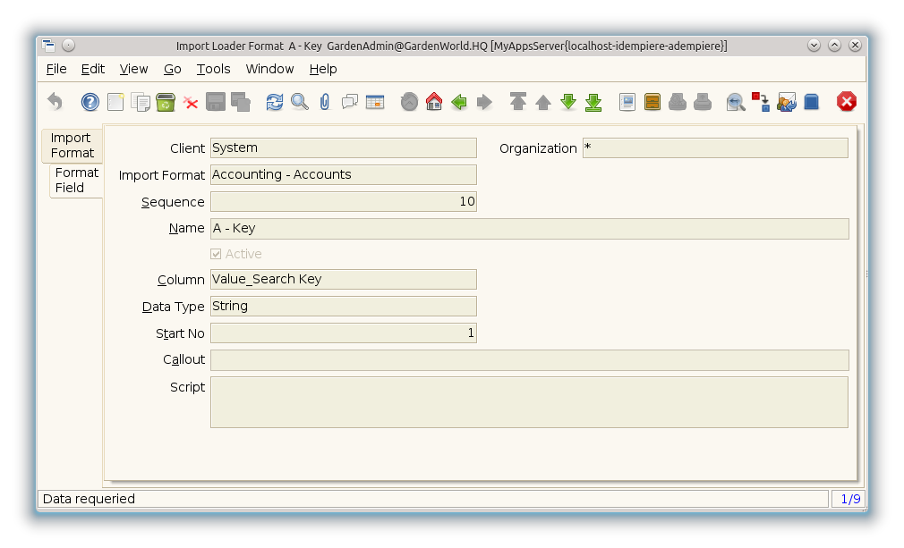Open the Data Type dropdown field
This screenshot has width=904, height=548.
(343, 307)
